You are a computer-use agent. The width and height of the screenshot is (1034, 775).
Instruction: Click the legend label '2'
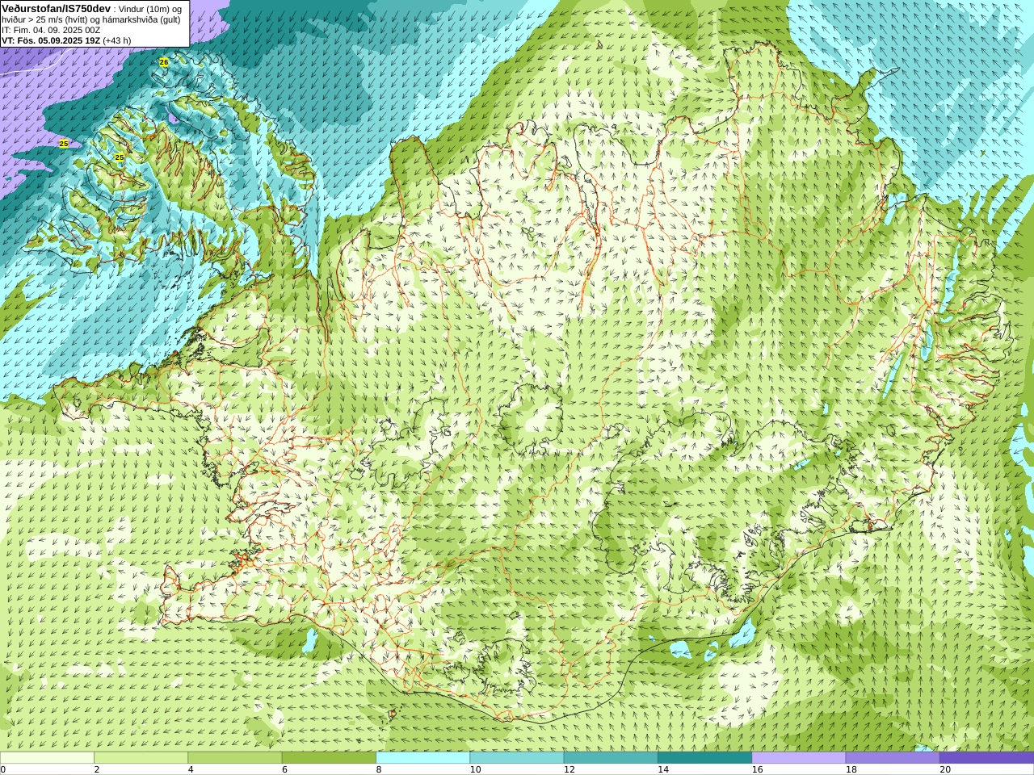click(x=96, y=769)
